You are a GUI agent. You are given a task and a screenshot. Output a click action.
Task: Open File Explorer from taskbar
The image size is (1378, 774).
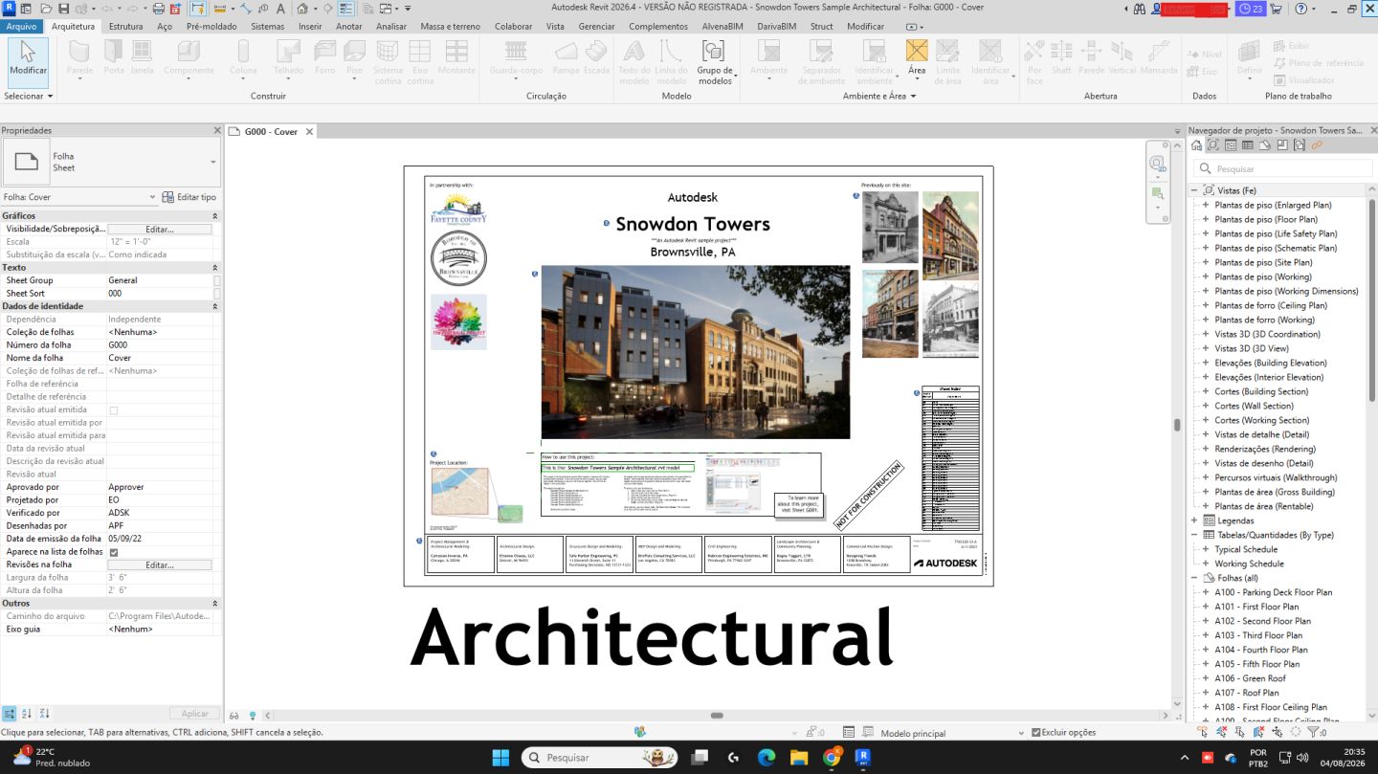[x=799, y=757]
